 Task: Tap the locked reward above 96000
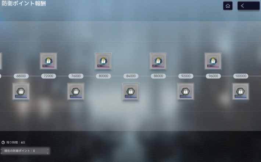[x=213, y=61]
